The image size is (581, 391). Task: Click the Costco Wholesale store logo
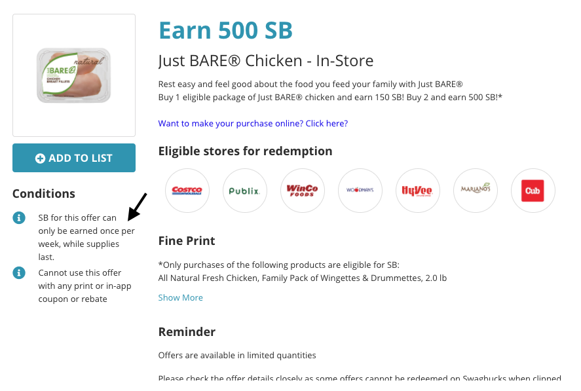[x=187, y=191]
